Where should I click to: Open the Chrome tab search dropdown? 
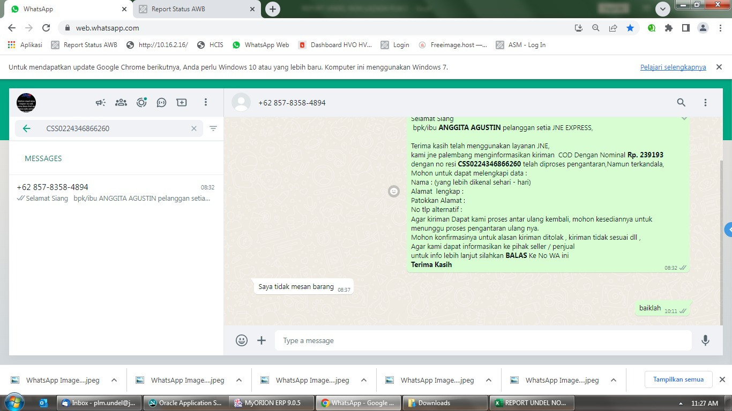[x=663, y=9]
